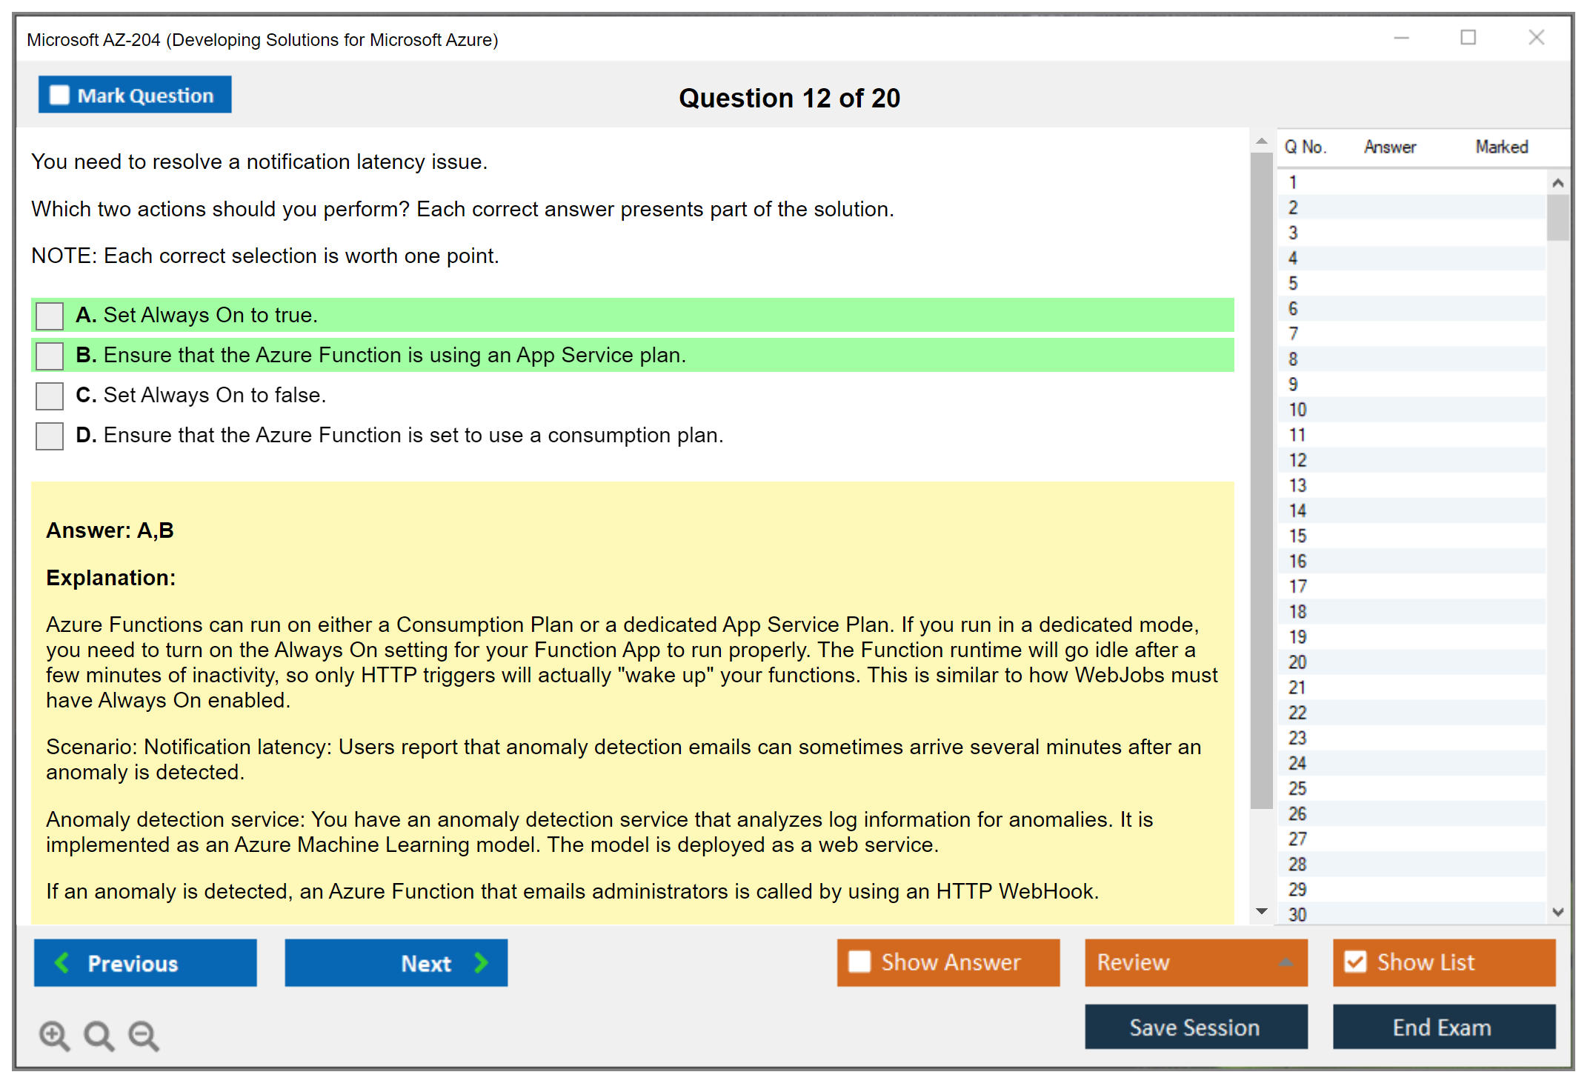Screen dimensions: 1593x1089
Task: Select question 20 in the list
Action: pyautogui.click(x=1297, y=662)
